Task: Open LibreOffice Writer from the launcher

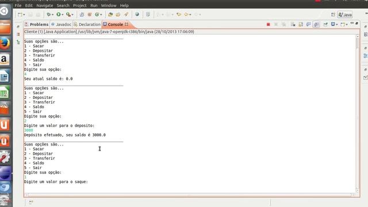Action: (x=5, y=76)
